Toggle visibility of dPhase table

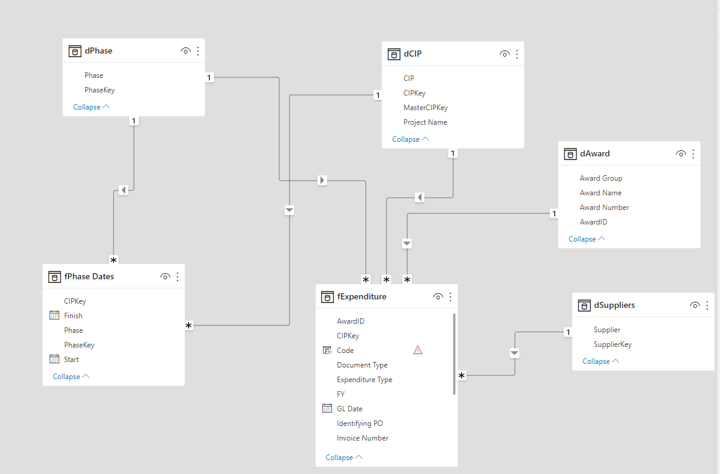pyautogui.click(x=185, y=51)
